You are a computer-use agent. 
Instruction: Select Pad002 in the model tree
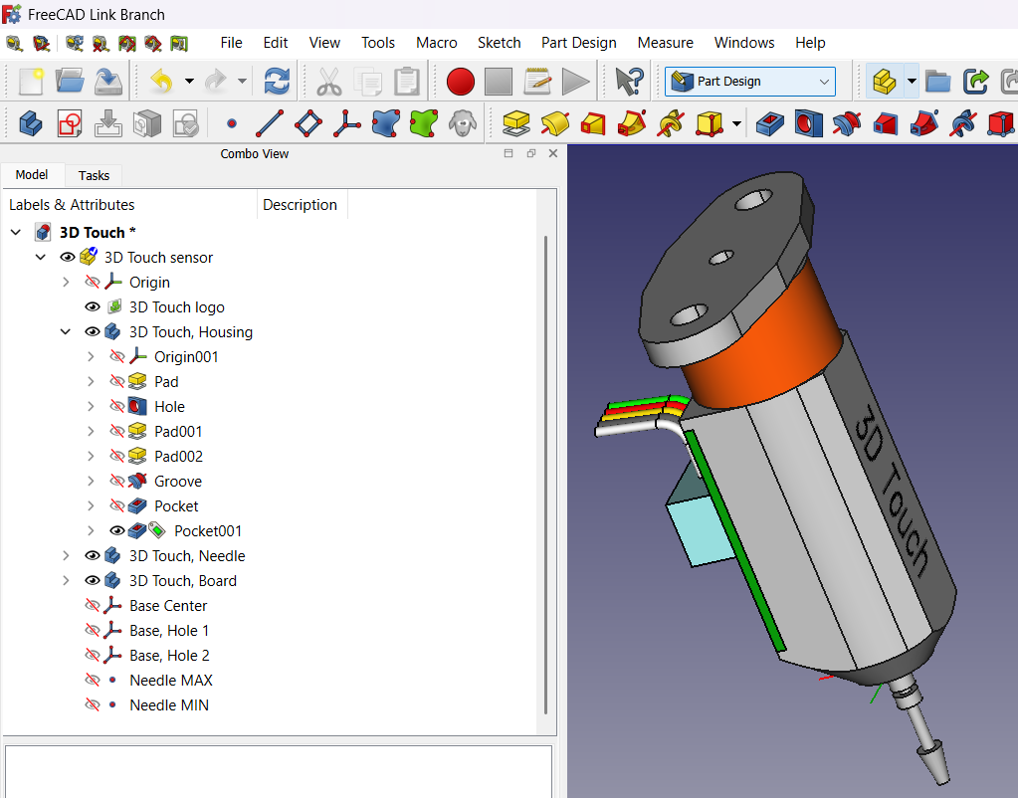178,457
